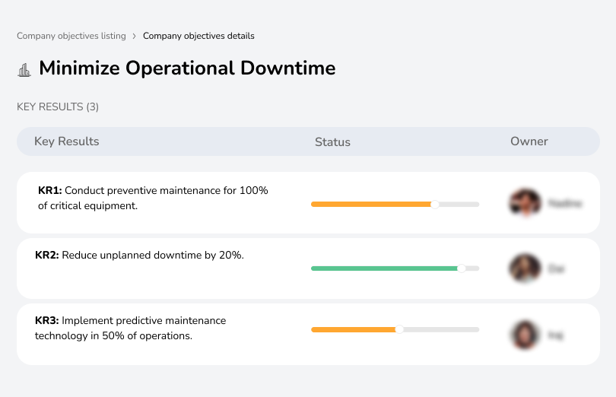Click the Key Results column header
616x397 pixels.
(x=67, y=141)
